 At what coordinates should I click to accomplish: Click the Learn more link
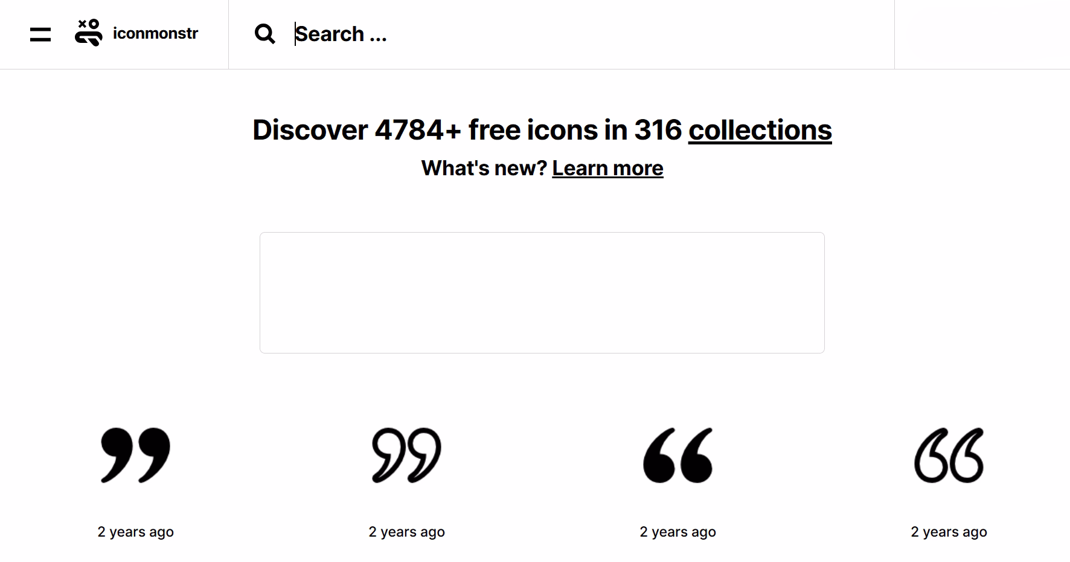point(607,168)
